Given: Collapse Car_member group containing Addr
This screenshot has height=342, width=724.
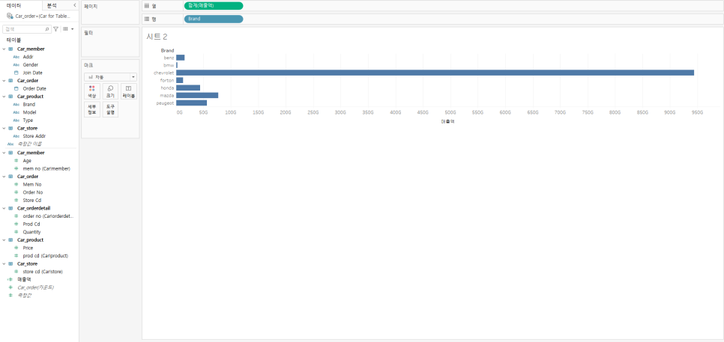Looking at the screenshot, I should click(4, 49).
